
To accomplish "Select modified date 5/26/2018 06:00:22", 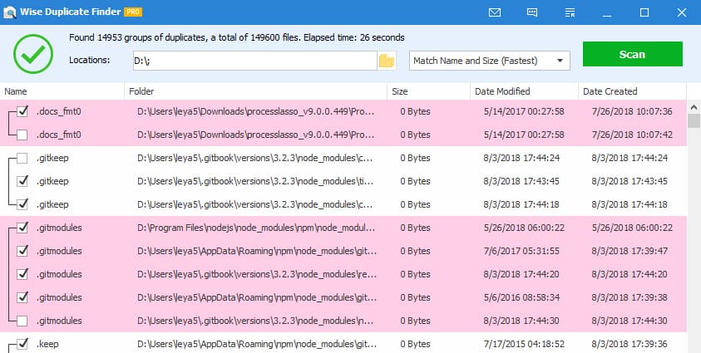I will (524, 228).
